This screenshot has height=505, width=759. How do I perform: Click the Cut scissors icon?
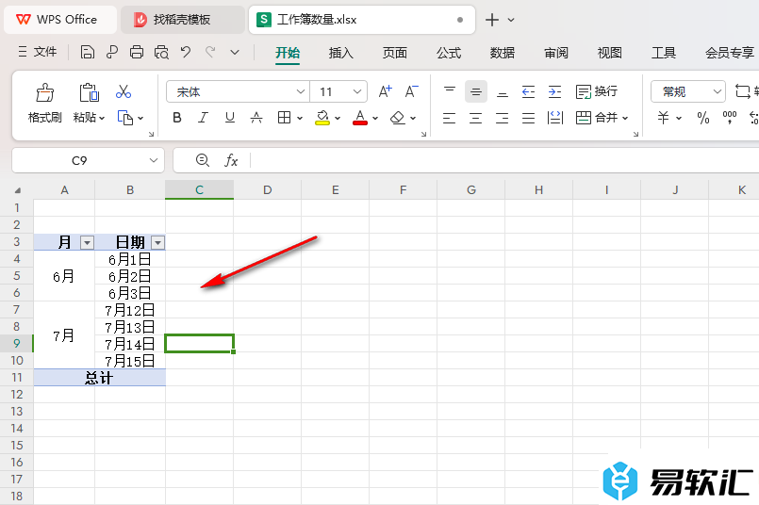click(124, 91)
